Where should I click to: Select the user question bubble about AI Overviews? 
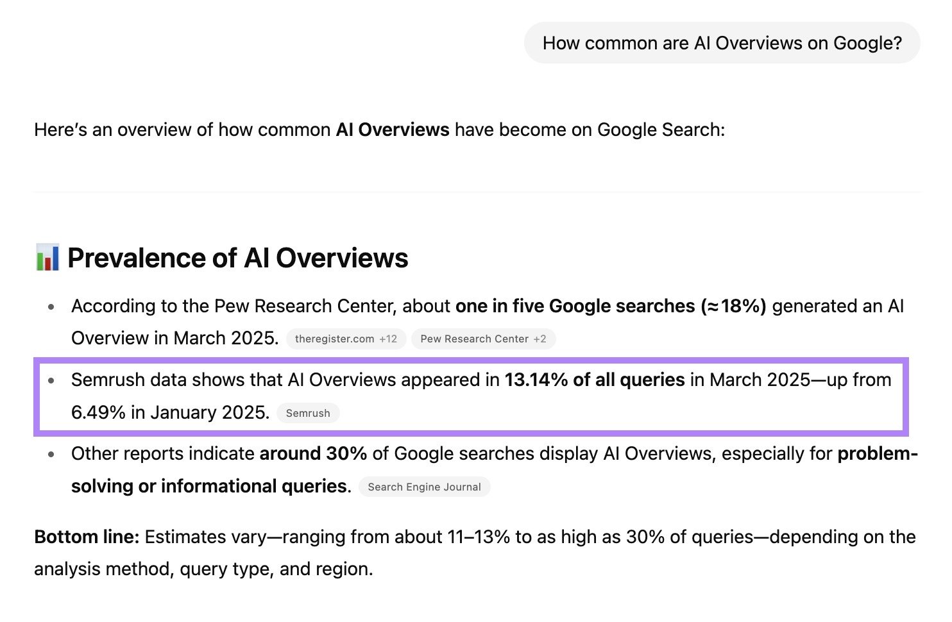click(722, 42)
